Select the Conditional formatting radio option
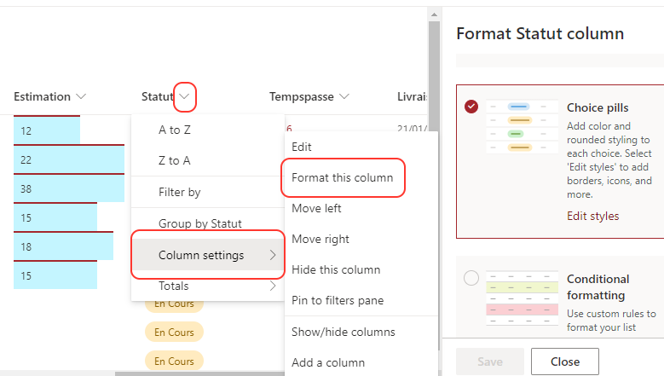Screen dimensions: 664x376 [x=471, y=278]
